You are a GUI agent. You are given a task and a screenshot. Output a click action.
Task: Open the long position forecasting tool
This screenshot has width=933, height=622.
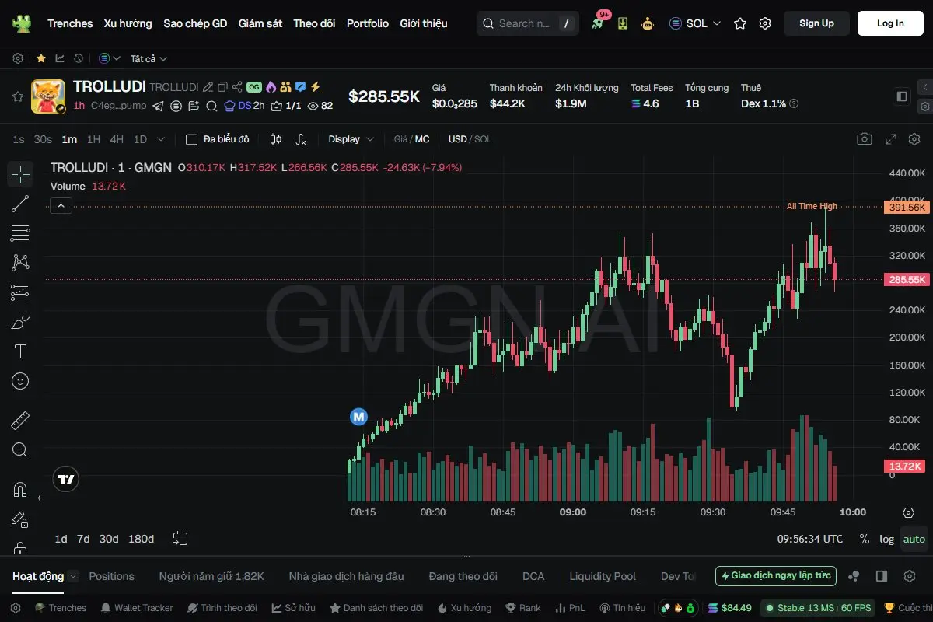(x=20, y=292)
